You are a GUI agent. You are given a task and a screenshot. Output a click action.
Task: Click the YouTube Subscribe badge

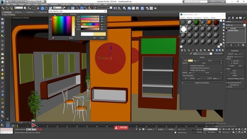pos(121,128)
